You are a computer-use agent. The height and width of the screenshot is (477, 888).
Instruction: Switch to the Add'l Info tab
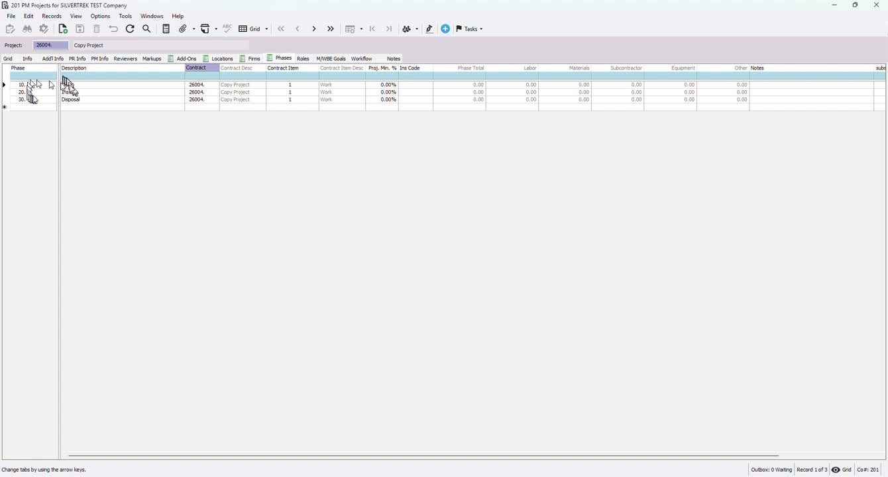(53, 59)
